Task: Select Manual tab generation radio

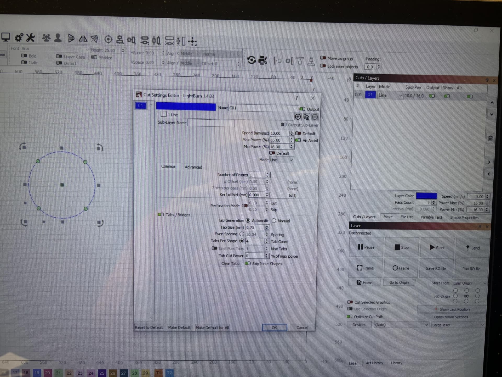Action: pos(274,221)
